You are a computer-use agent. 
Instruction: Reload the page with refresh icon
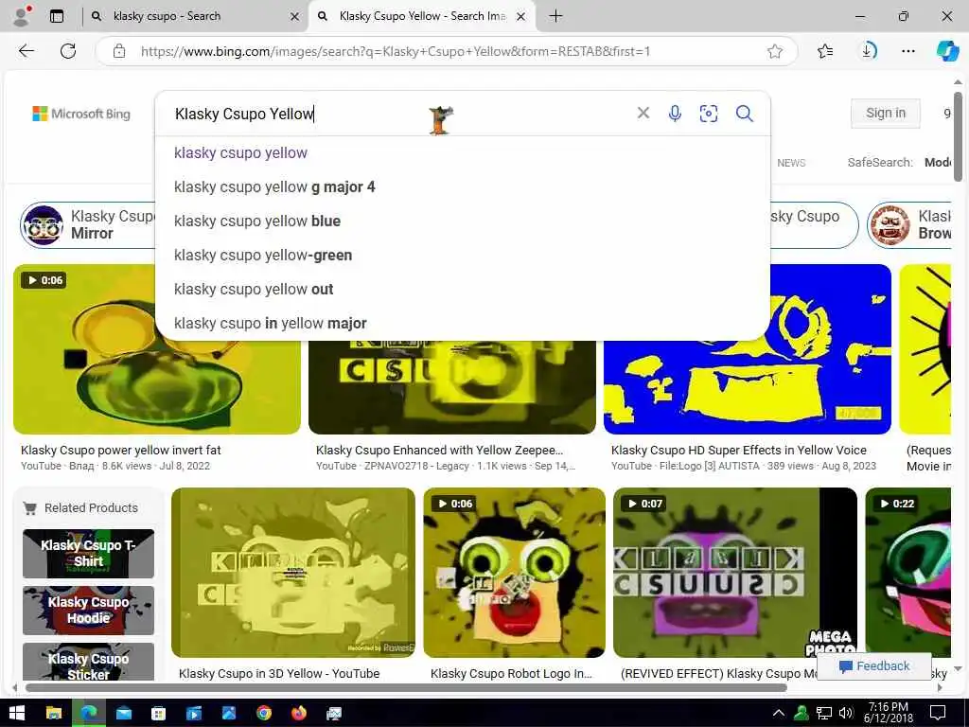point(68,51)
